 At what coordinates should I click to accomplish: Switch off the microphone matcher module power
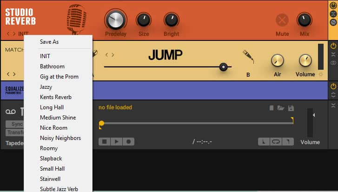(x=333, y=46)
